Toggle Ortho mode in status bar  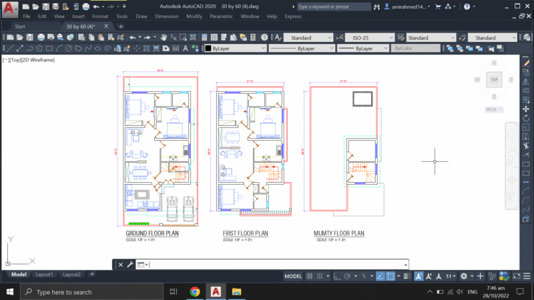[x=337, y=276]
